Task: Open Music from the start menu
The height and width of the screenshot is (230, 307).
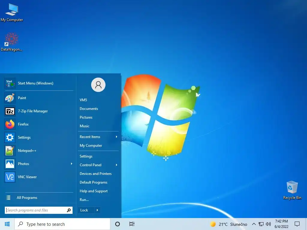Action: coord(84,126)
